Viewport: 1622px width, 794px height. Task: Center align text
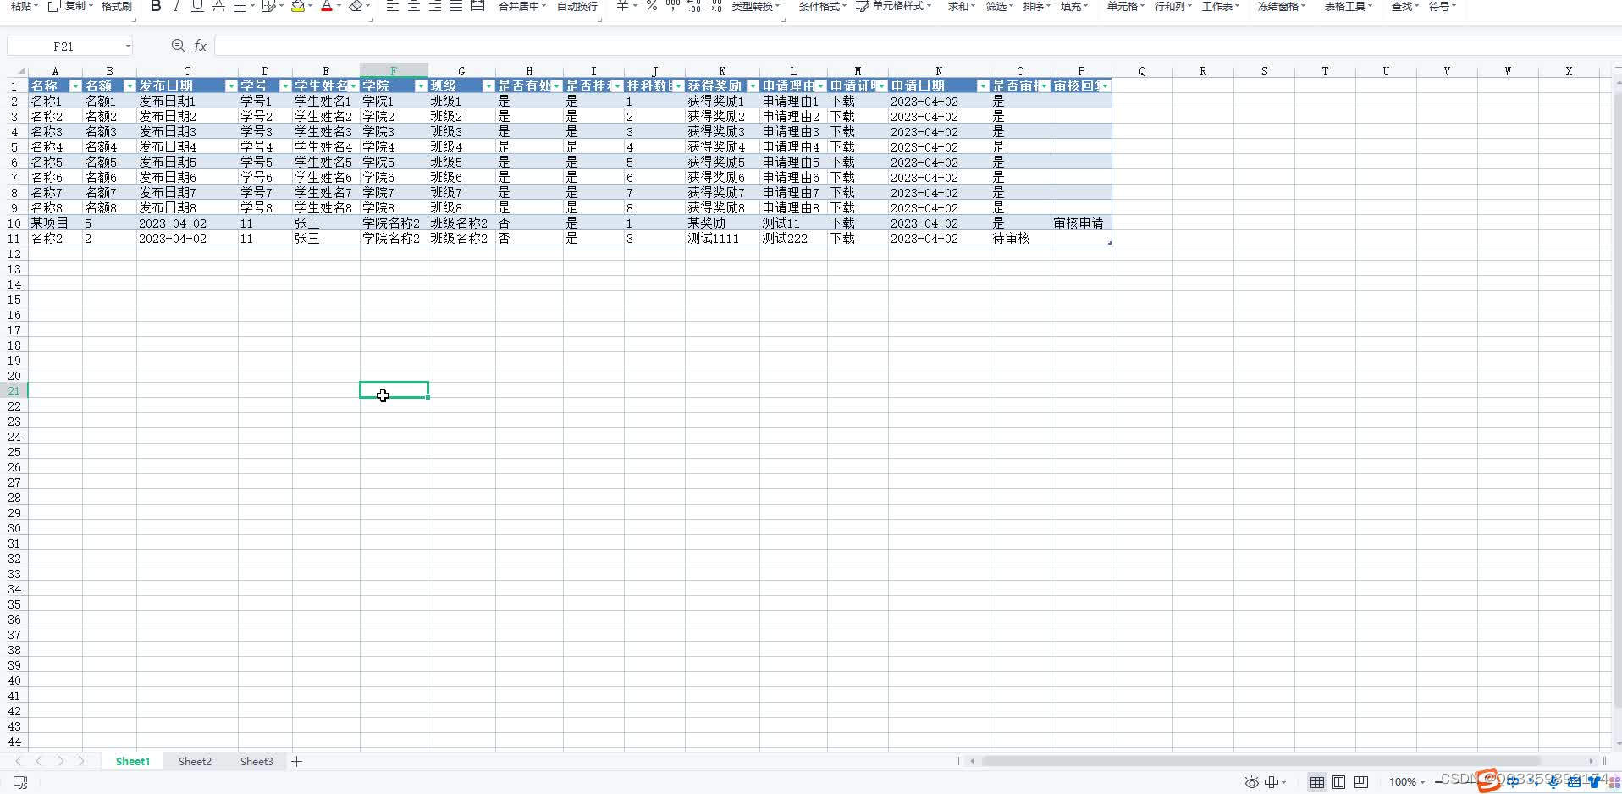(x=414, y=6)
